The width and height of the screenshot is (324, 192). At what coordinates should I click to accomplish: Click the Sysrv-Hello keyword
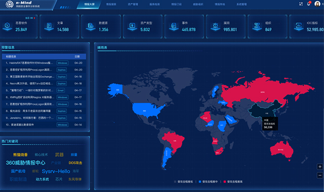point(56,171)
